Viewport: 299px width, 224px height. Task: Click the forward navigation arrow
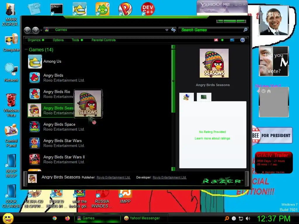coord(35,30)
